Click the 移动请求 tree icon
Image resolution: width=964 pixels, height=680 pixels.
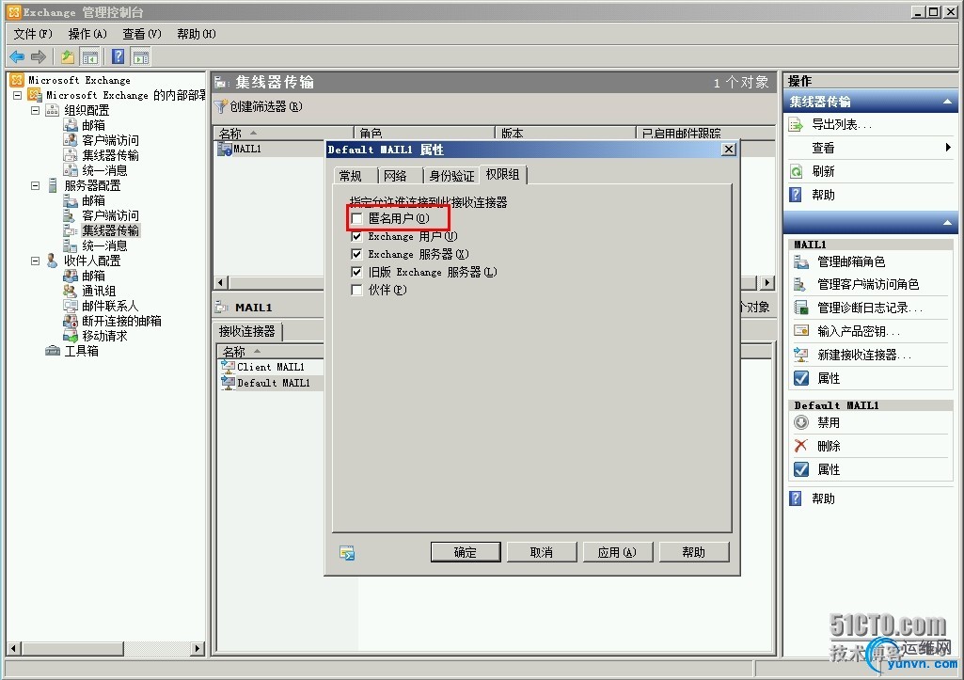pos(71,336)
